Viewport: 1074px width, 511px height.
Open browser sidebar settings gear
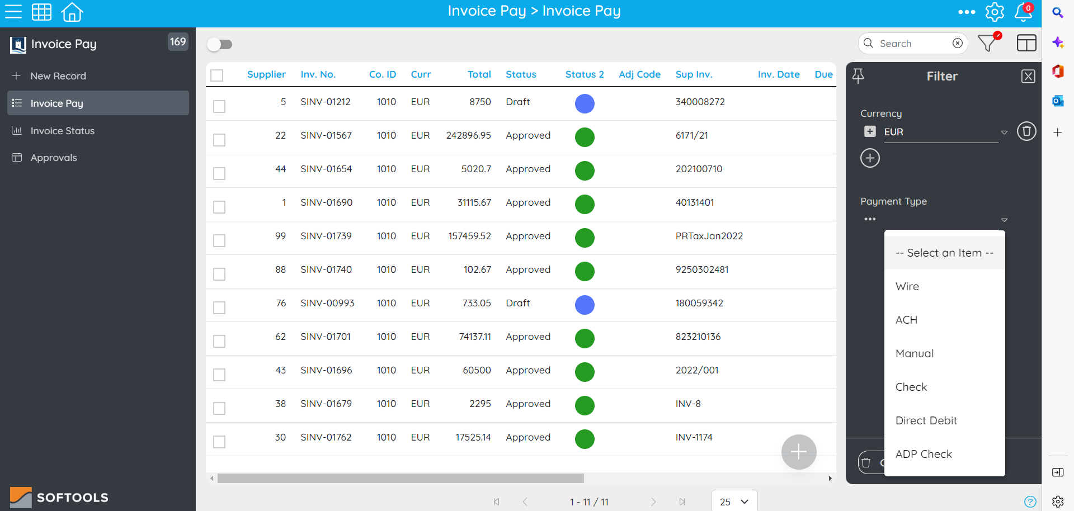[x=1058, y=501]
